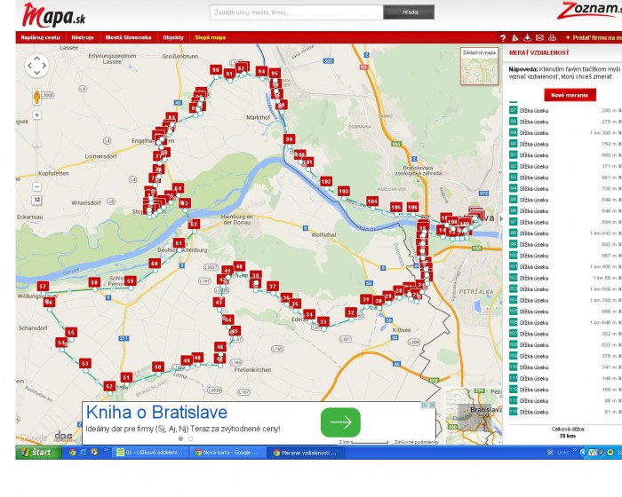Click the address search input field
The width and height of the screenshot is (622, 497).
pos(296,12)
